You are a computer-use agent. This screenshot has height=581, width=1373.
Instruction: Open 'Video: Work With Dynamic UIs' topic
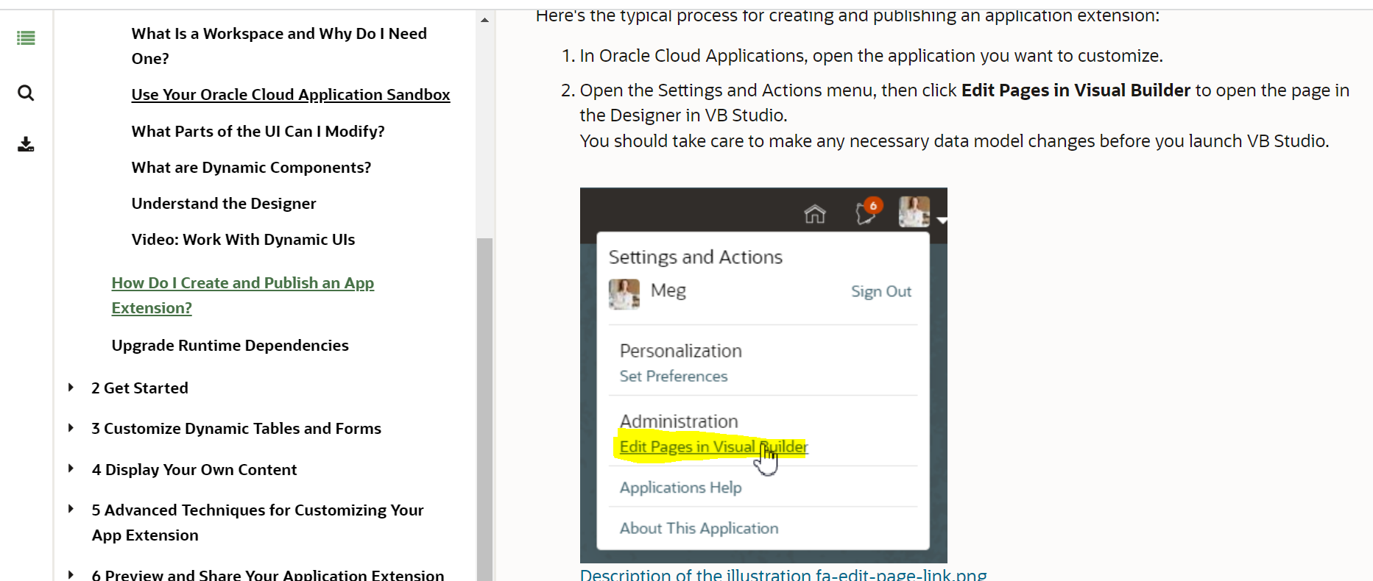pos(243,240)
